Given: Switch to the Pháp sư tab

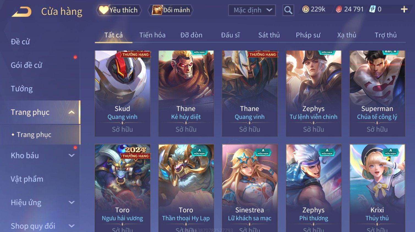Looking at the screenshot, I should click(308, 35).
